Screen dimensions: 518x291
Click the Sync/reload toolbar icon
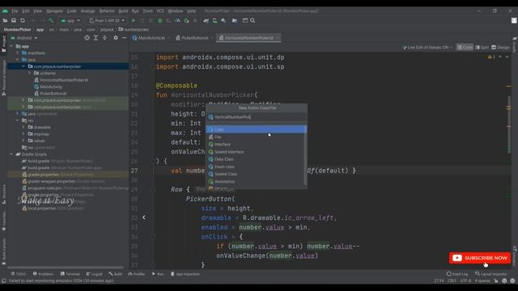[x=23, y=20]
